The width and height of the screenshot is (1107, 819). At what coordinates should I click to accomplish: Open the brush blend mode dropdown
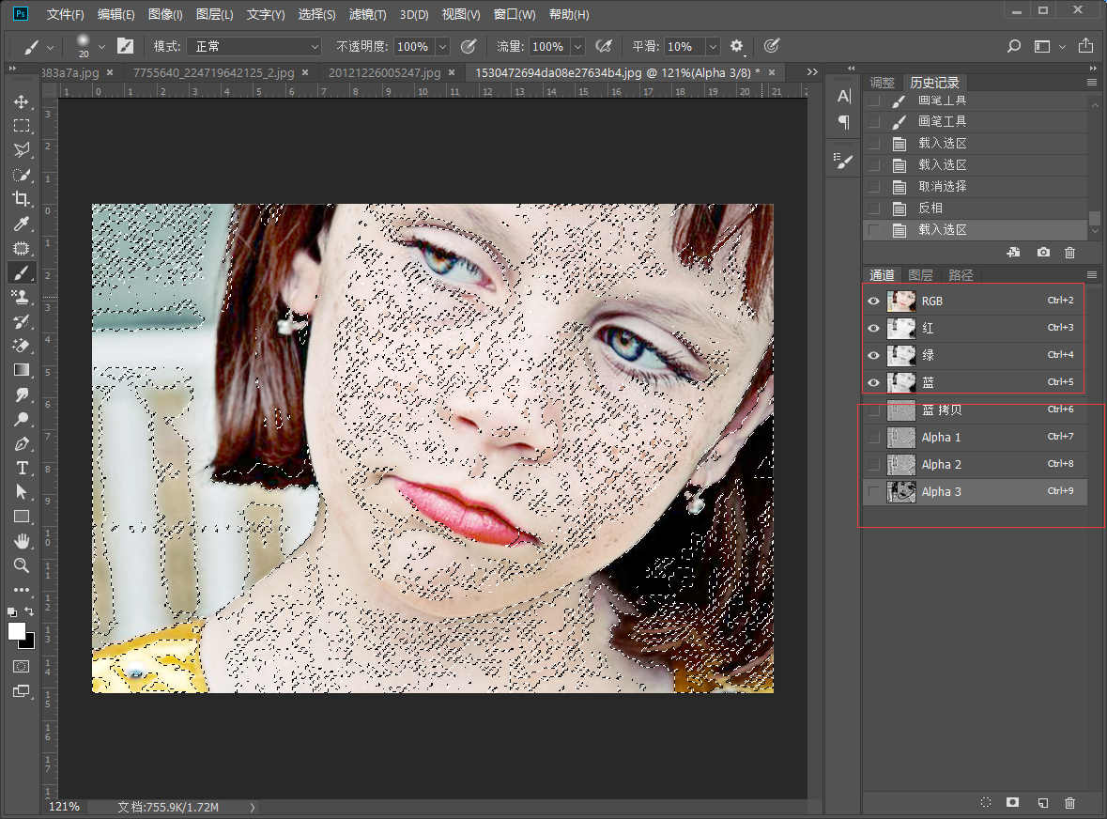pyautogui.click(x=254, y=46)
